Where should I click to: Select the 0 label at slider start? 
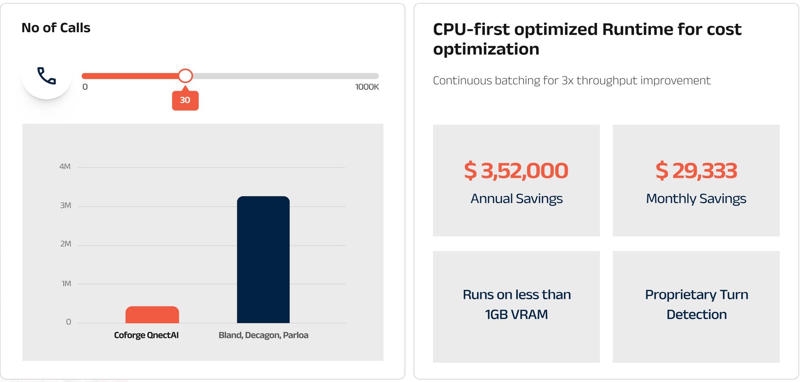(85, 87)
